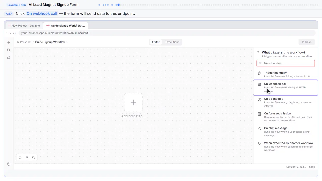Select the On form submission icon
The height and width of the screenshot is (181, 322).
point(259,114)
